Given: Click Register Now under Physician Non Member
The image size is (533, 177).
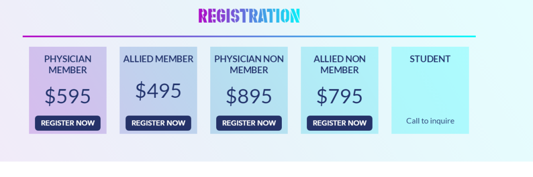Looking at the screenshot, I should pyautogui.click(x=249, y=123).
